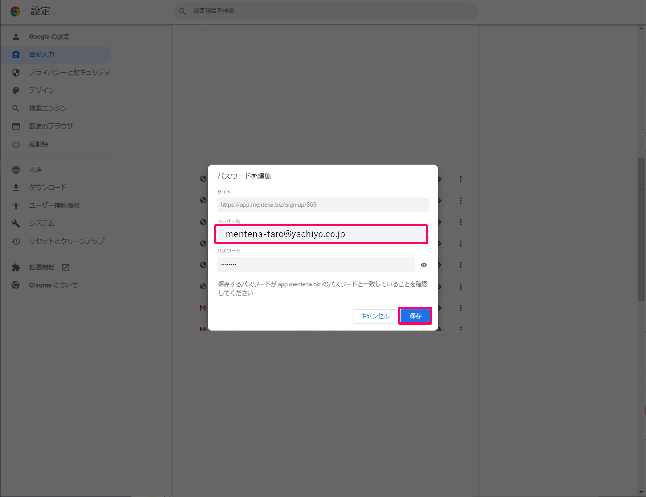Open ダウンロード in the settings sidebar

[x=48, y=187]
